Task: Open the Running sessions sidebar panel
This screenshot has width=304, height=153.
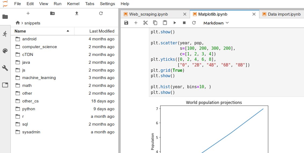Action: 5,34
